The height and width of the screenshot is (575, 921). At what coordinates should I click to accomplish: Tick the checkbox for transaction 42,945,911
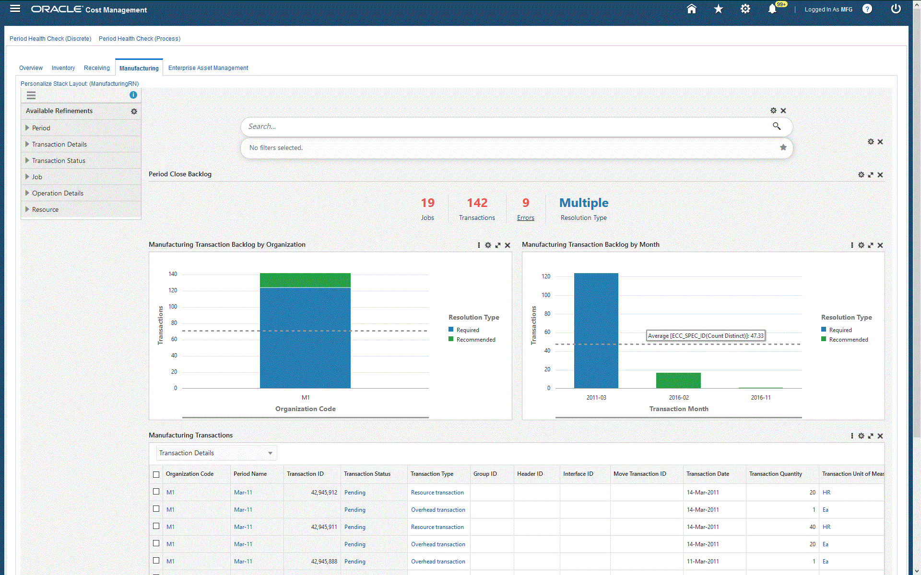[156, 526]
